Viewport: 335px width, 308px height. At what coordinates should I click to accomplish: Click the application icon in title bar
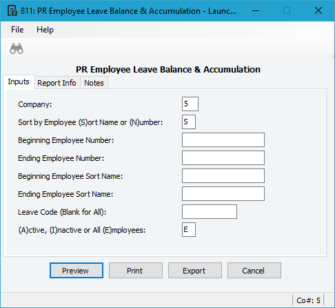click(x=12, y=10)
